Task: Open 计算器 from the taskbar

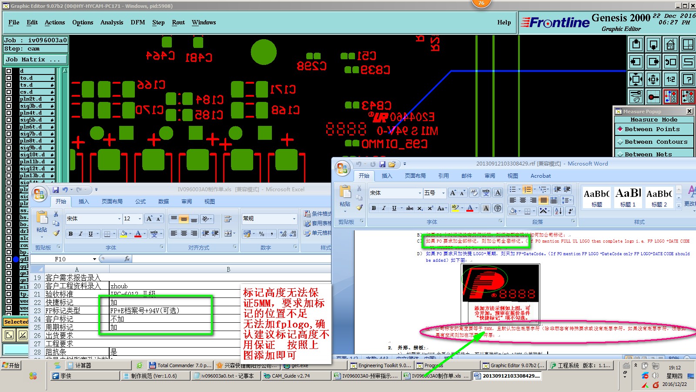Action: 98,365
